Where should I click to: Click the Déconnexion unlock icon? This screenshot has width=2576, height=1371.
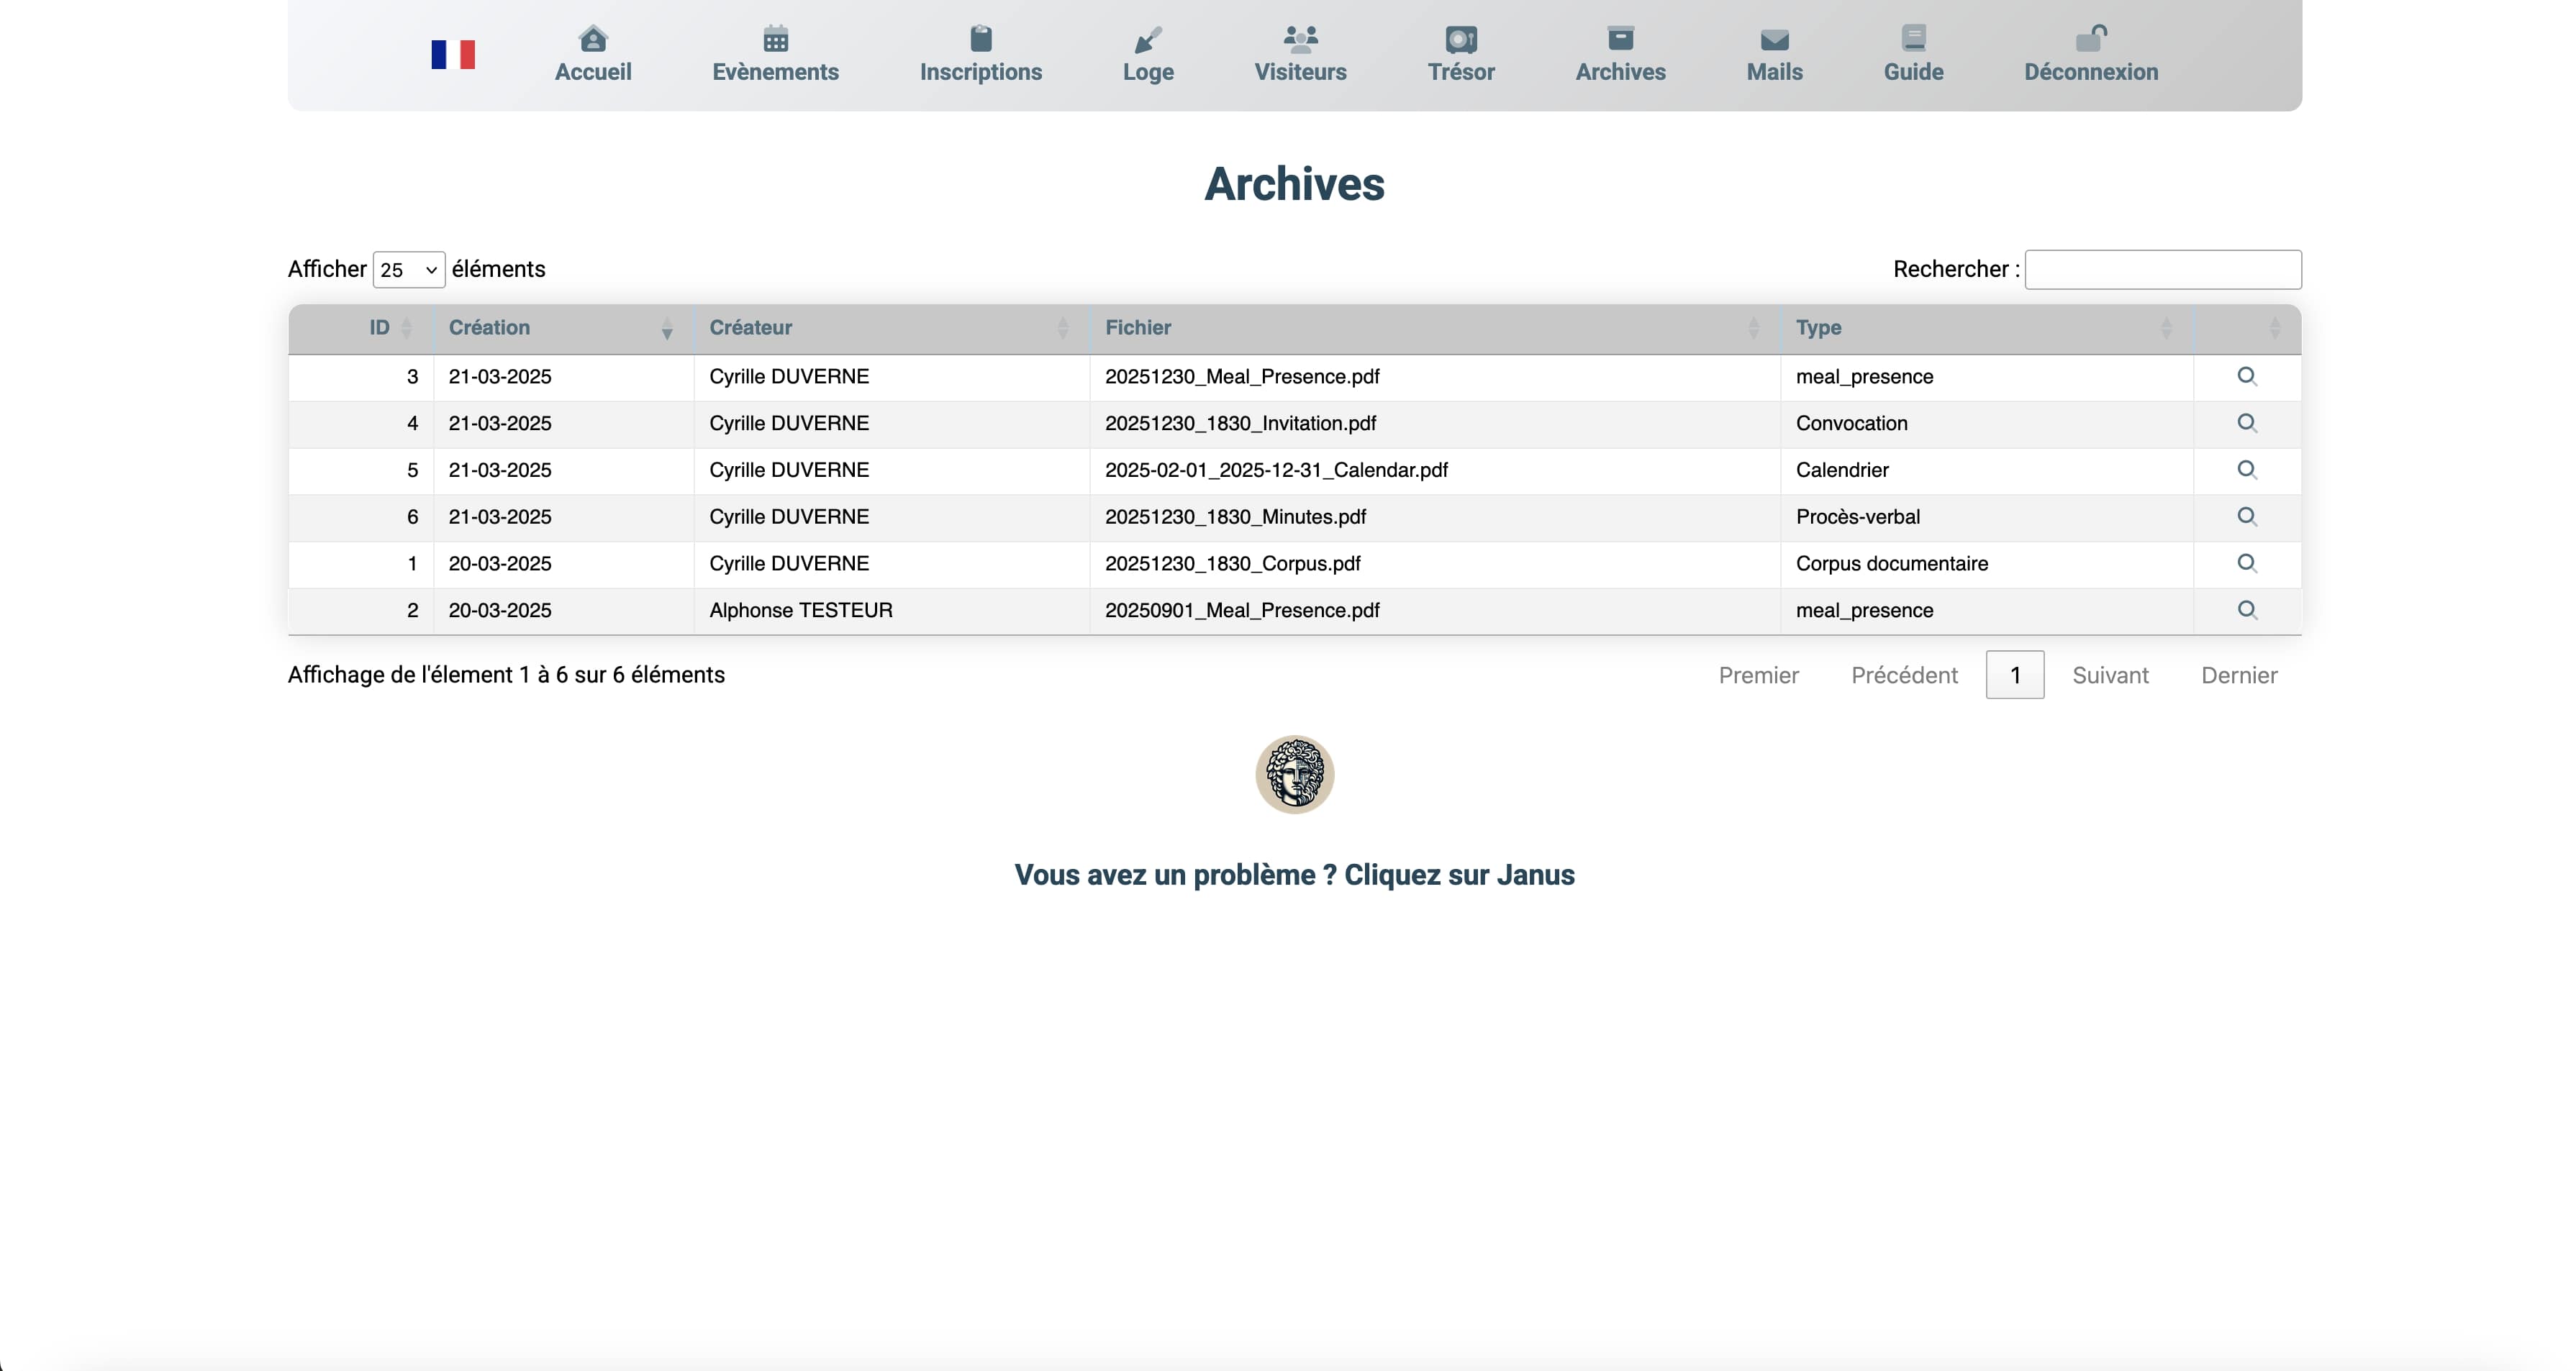point(2090,39)
